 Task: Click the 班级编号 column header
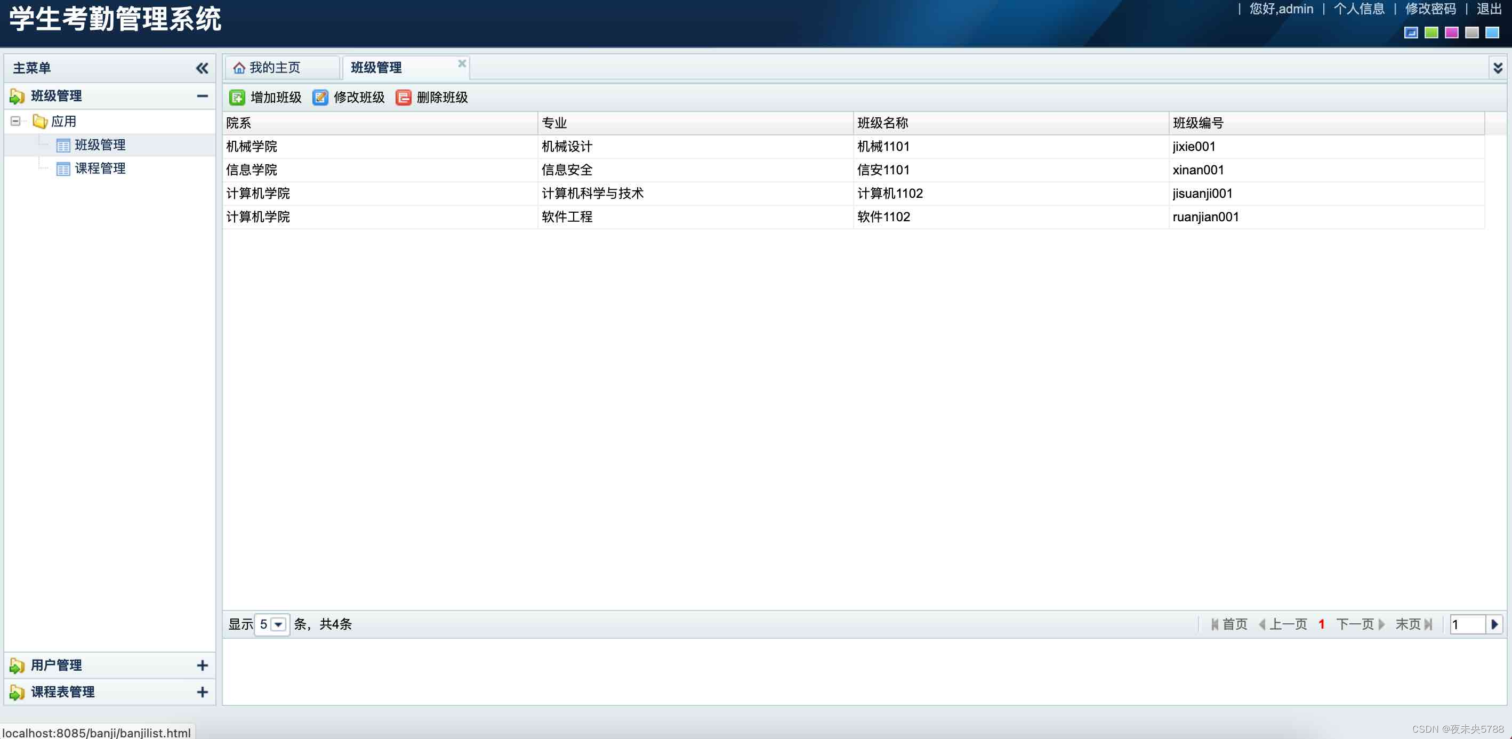pyautogui.click(x=1326, y=123)
